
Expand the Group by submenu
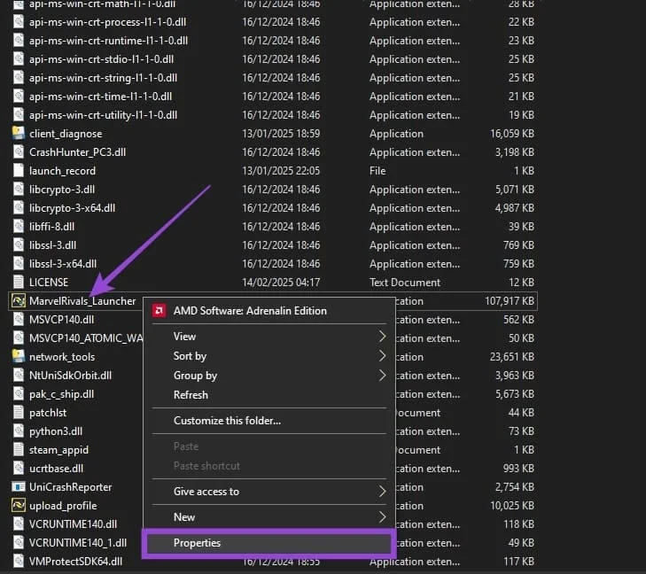pyautogui.click(x=382, y=376)
